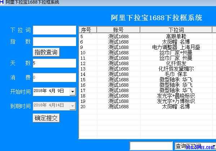216x151 pixels.
Task: Select row 19 发光字+万博标识
Action: [147, 101]
